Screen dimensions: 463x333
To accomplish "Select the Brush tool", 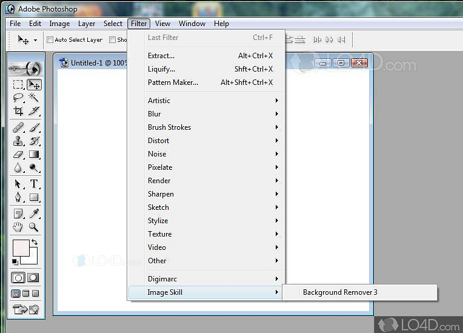I will click(x=34, y=127).
